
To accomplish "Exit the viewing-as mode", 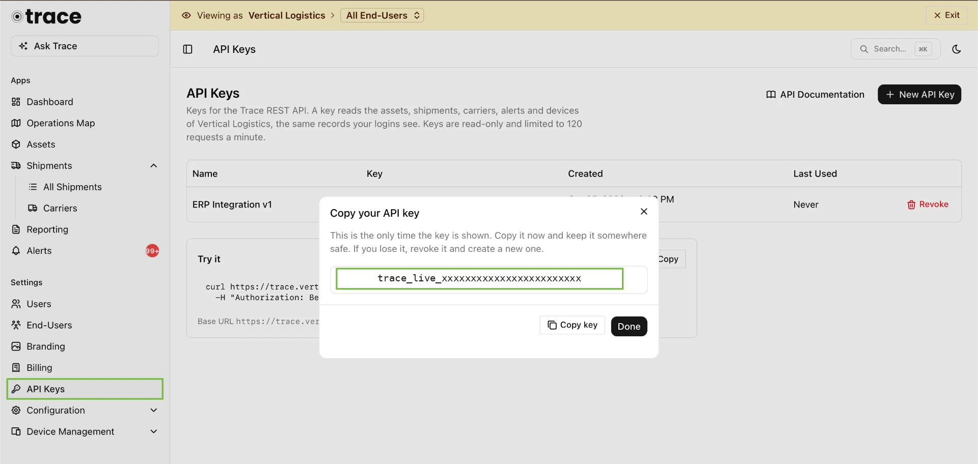I will (946, 15).
